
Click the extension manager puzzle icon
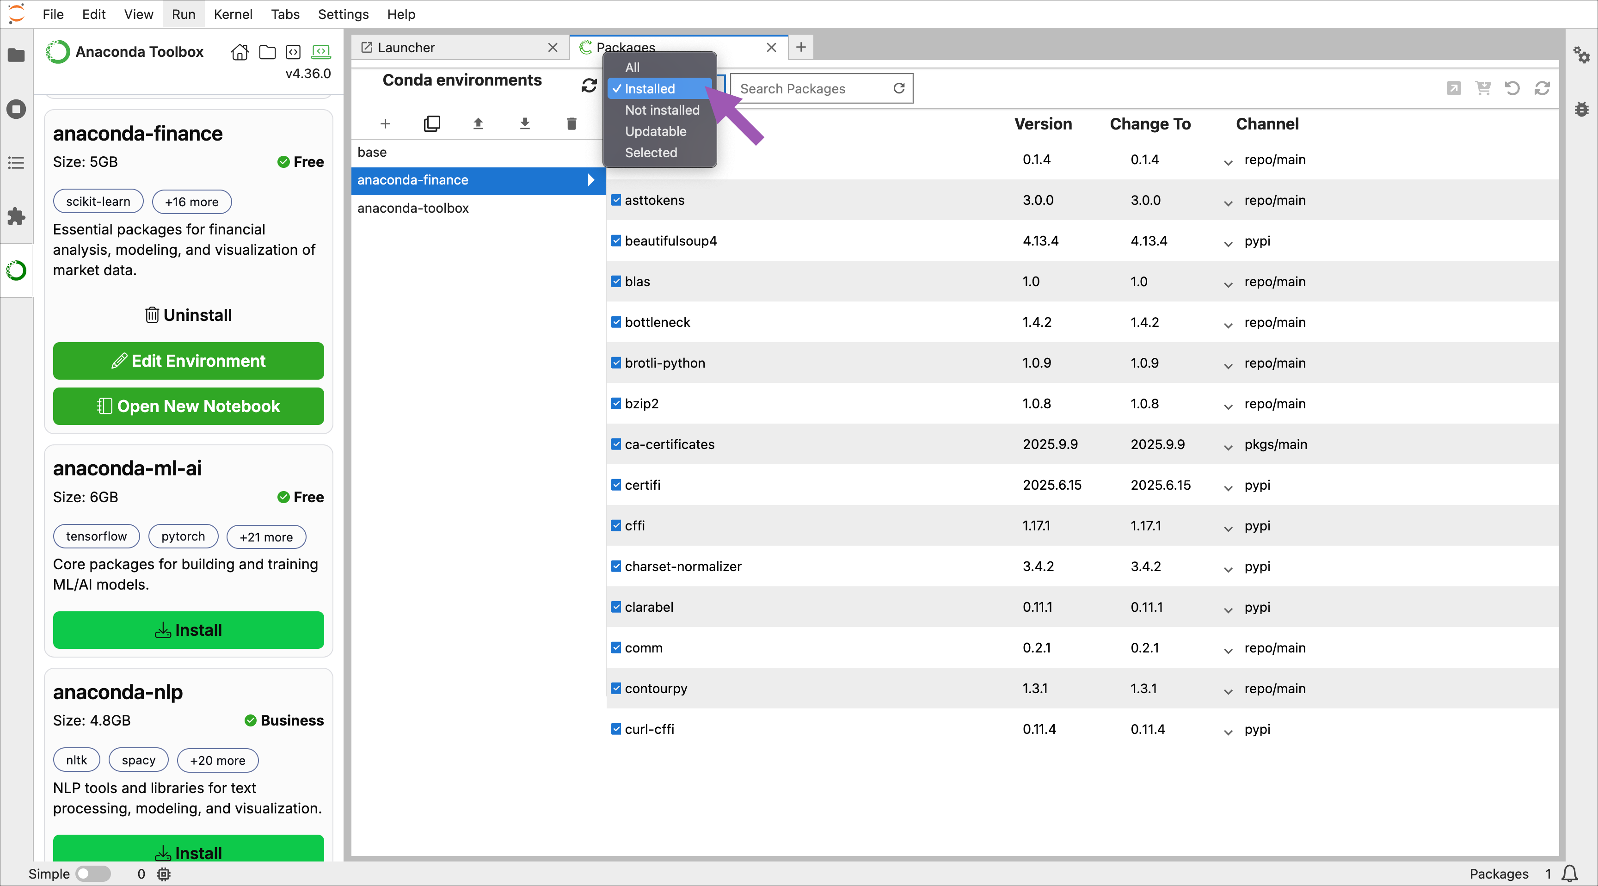coord(16,216)
